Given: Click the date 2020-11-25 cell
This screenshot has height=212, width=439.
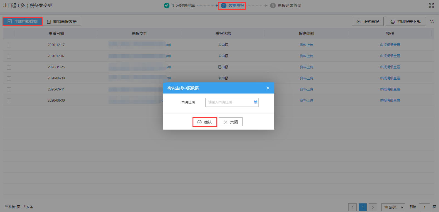Looking at the screenshot, I should [x=56, y=67].
